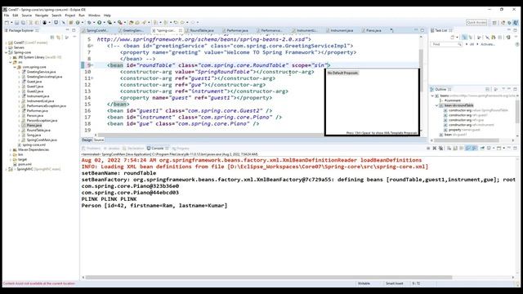Image resolution: width=523 pixels, height=294 pixels.
Task: Expand the Servers project node
Action: pyautogui.click(x=7, y=47)
